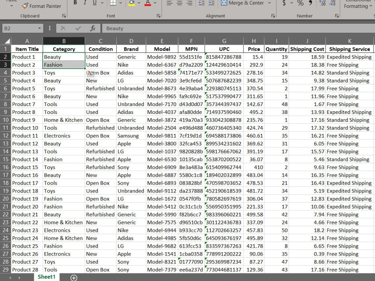This screenshot has height=281, width=375.
Task: Select the Quantity header cell
Action: pos(276,49)
